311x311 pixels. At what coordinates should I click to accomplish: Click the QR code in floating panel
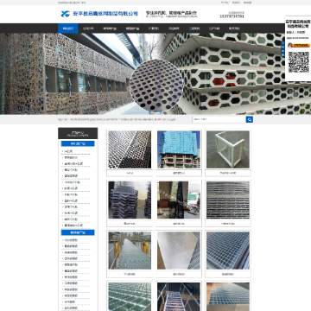[299, 62]
